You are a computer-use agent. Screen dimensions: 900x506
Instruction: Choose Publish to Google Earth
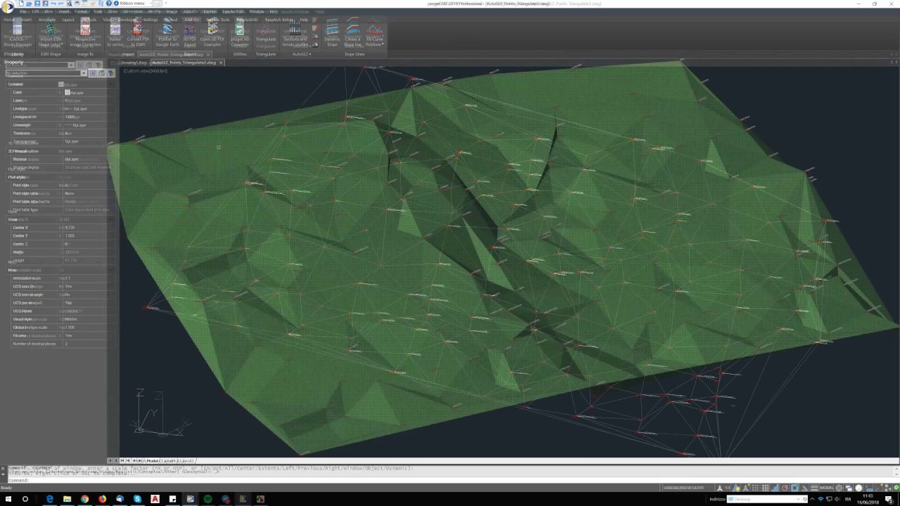coord(167,35)
